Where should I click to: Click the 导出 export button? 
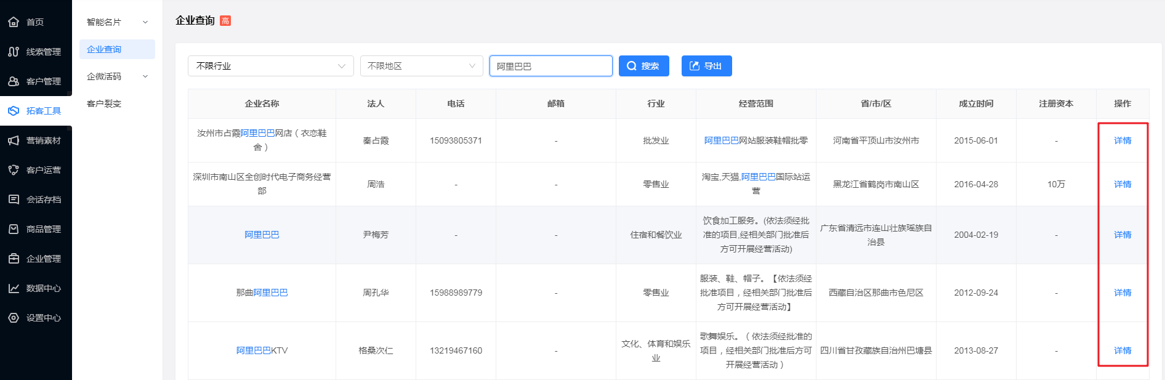(707, 66)
